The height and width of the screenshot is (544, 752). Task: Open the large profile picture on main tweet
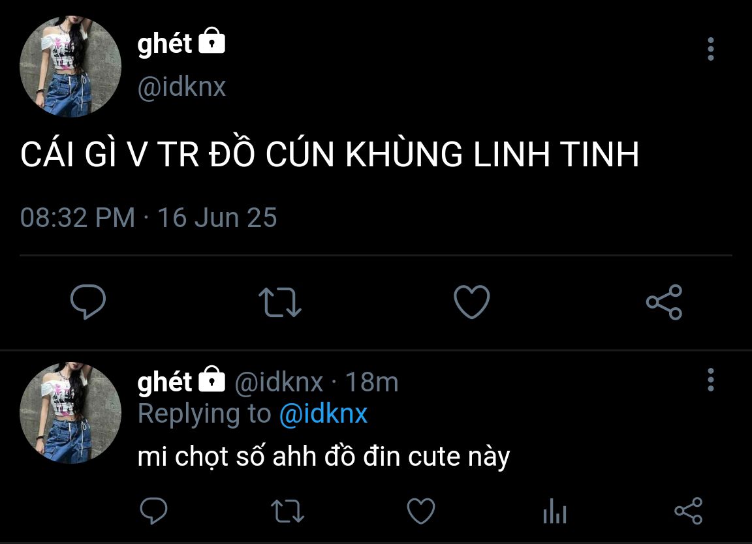tap(70, 67)
